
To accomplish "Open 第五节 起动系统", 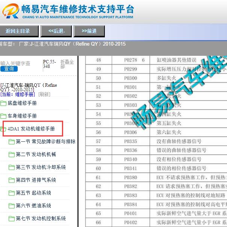I will 33,193.
